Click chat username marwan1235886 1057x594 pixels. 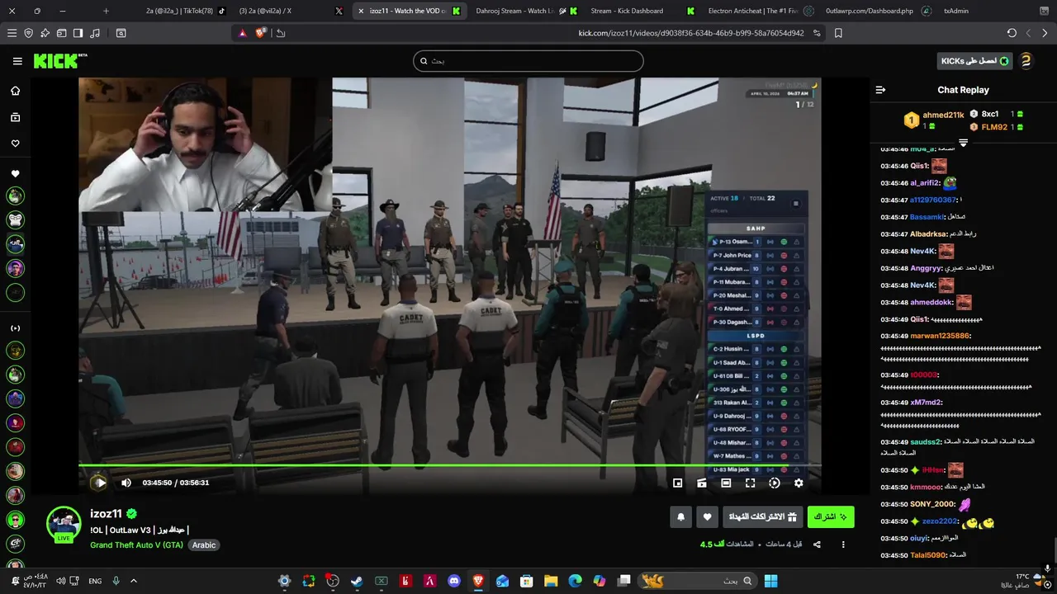click(940, 336)
